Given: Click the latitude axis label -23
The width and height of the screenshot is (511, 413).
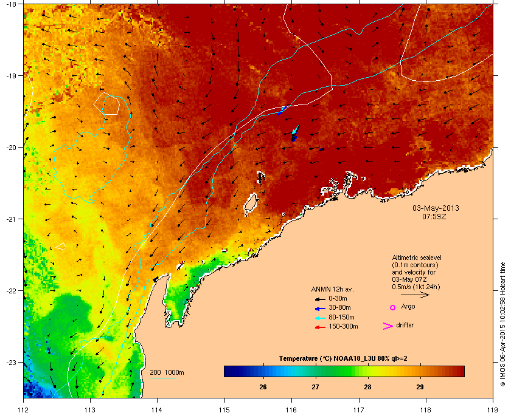Looking at the screenshot, I should pos(11,362).
